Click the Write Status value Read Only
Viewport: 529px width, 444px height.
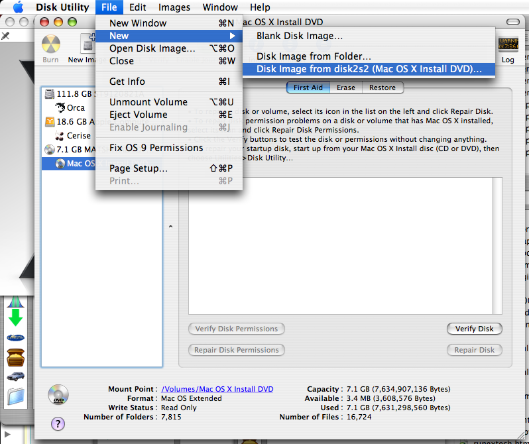coord(179,408)
